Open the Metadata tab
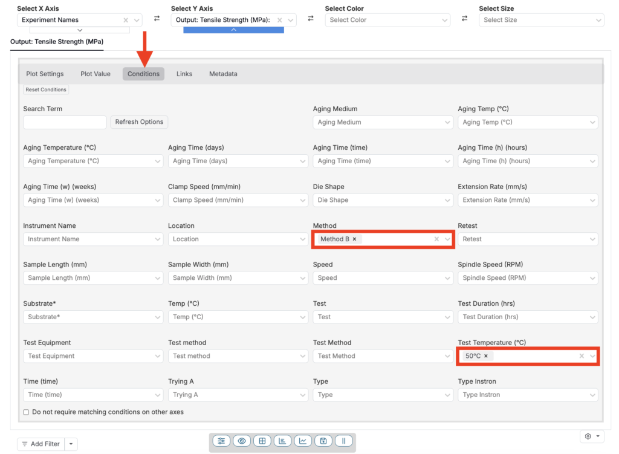The height and width of the screenshot is (454, 619). tap(223, 74)
